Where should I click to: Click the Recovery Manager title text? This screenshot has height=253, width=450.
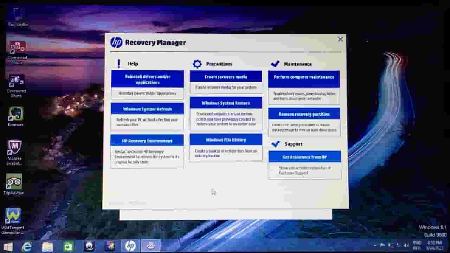[155, 43]
